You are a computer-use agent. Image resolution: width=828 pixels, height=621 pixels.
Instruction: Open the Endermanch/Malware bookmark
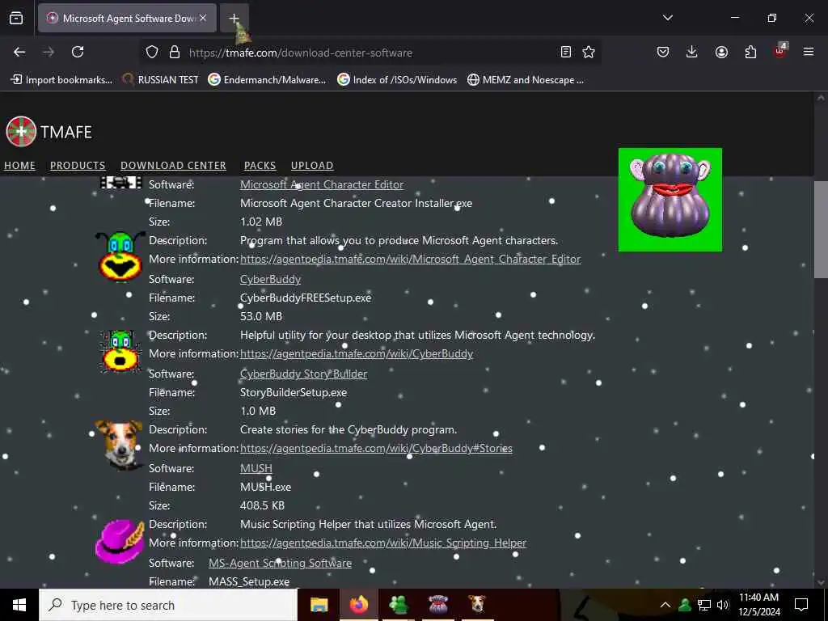[267, 80]
